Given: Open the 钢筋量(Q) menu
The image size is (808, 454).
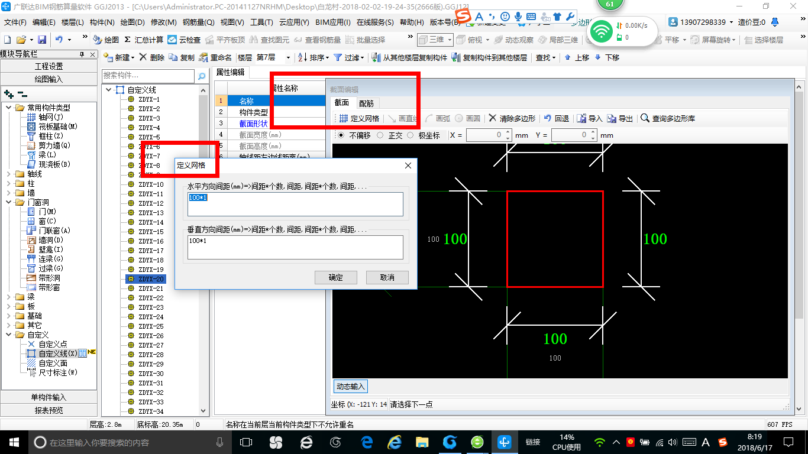Looking at the screenshot, I should (198, 22).
